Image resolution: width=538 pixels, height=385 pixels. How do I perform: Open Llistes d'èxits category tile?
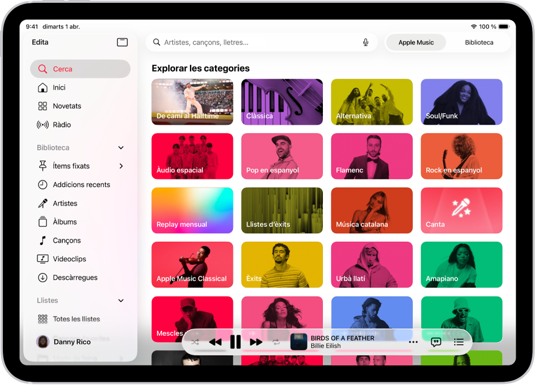tap(282, 210)
